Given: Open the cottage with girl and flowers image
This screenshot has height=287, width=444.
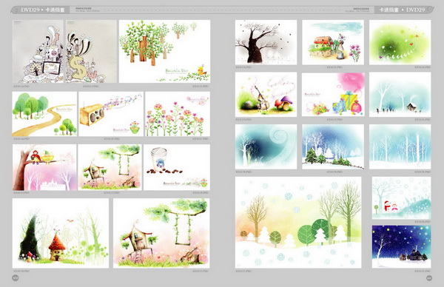Looking at the screenshot, I should pyautogui.click(x=333, y=42).
